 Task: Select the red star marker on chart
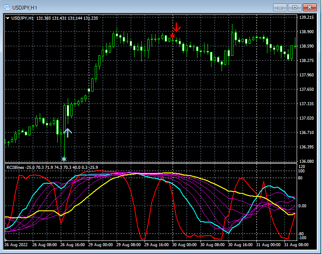pyautogui.click(x=173, y=36)
